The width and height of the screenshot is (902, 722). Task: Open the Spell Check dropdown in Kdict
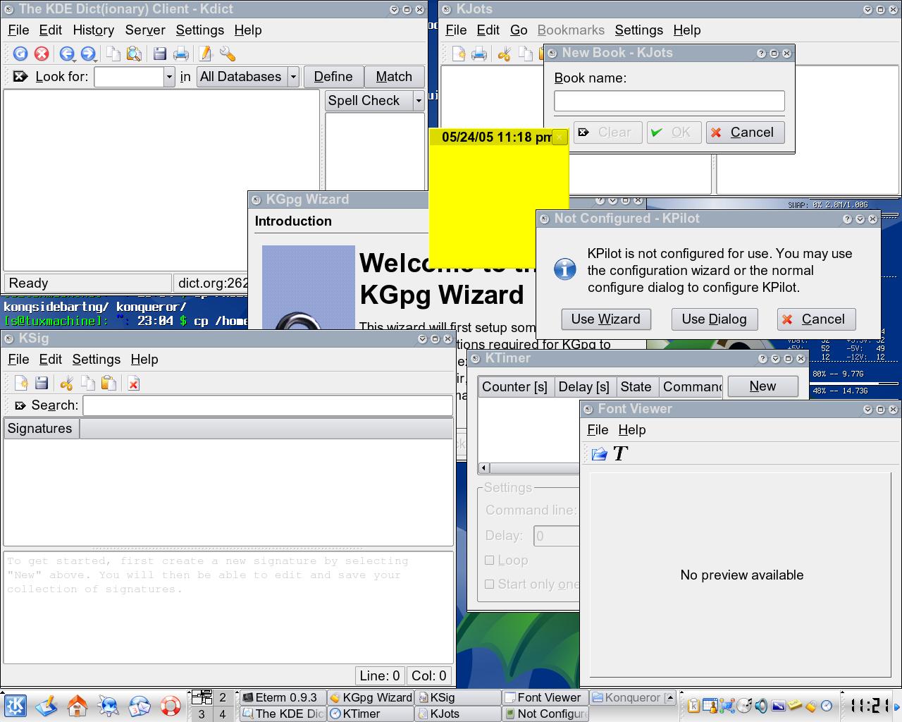(418, 101)
